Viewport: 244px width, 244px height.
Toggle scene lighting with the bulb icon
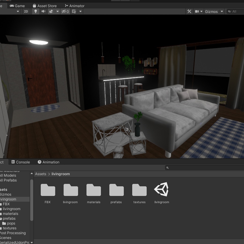click(36, 11)
